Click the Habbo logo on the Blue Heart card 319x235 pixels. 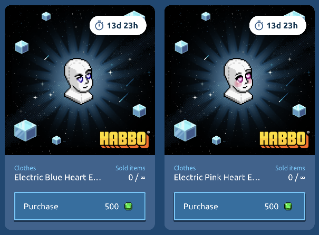[x=125, y=139]
